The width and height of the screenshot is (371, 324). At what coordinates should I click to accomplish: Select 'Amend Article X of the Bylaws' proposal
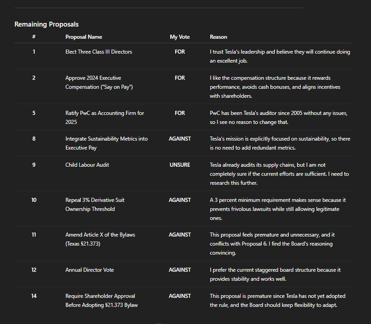coord(100,239)
